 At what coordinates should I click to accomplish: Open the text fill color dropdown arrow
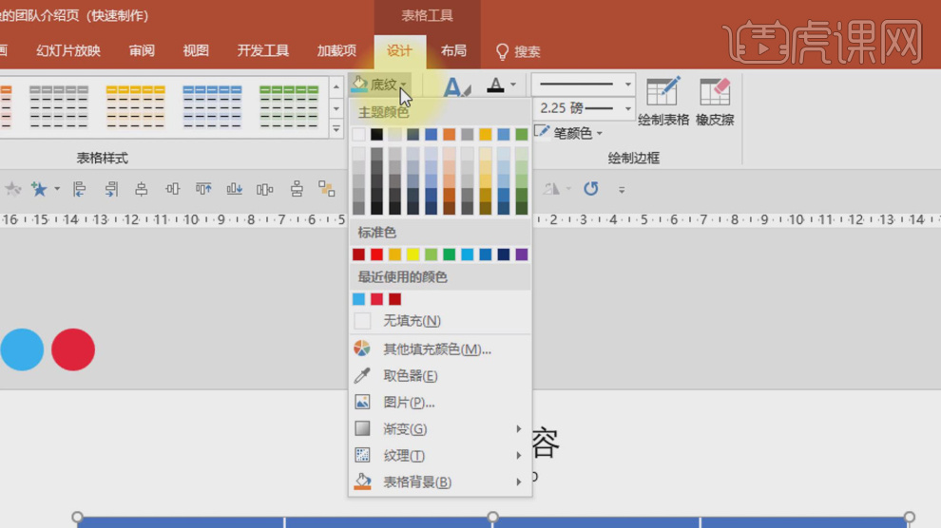pos(513,85)
